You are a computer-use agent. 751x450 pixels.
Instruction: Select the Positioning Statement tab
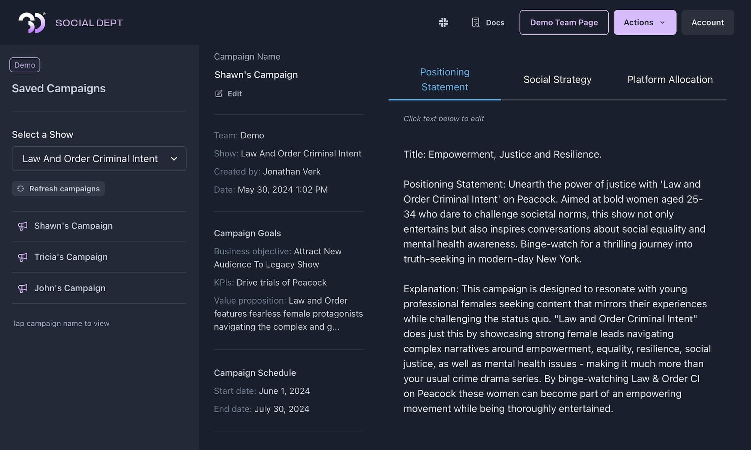pos(445,80)
